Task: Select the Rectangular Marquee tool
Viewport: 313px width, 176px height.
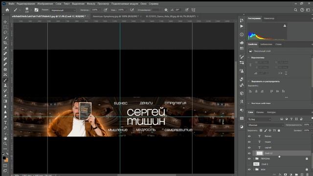Action: (5, 27)
